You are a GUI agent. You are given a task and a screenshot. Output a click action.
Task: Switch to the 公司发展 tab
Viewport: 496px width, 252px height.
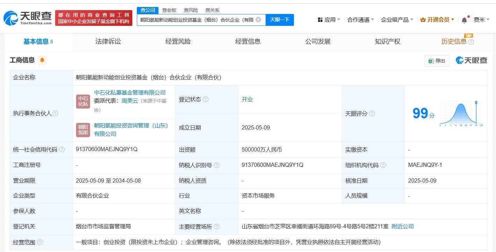point(318,42)
